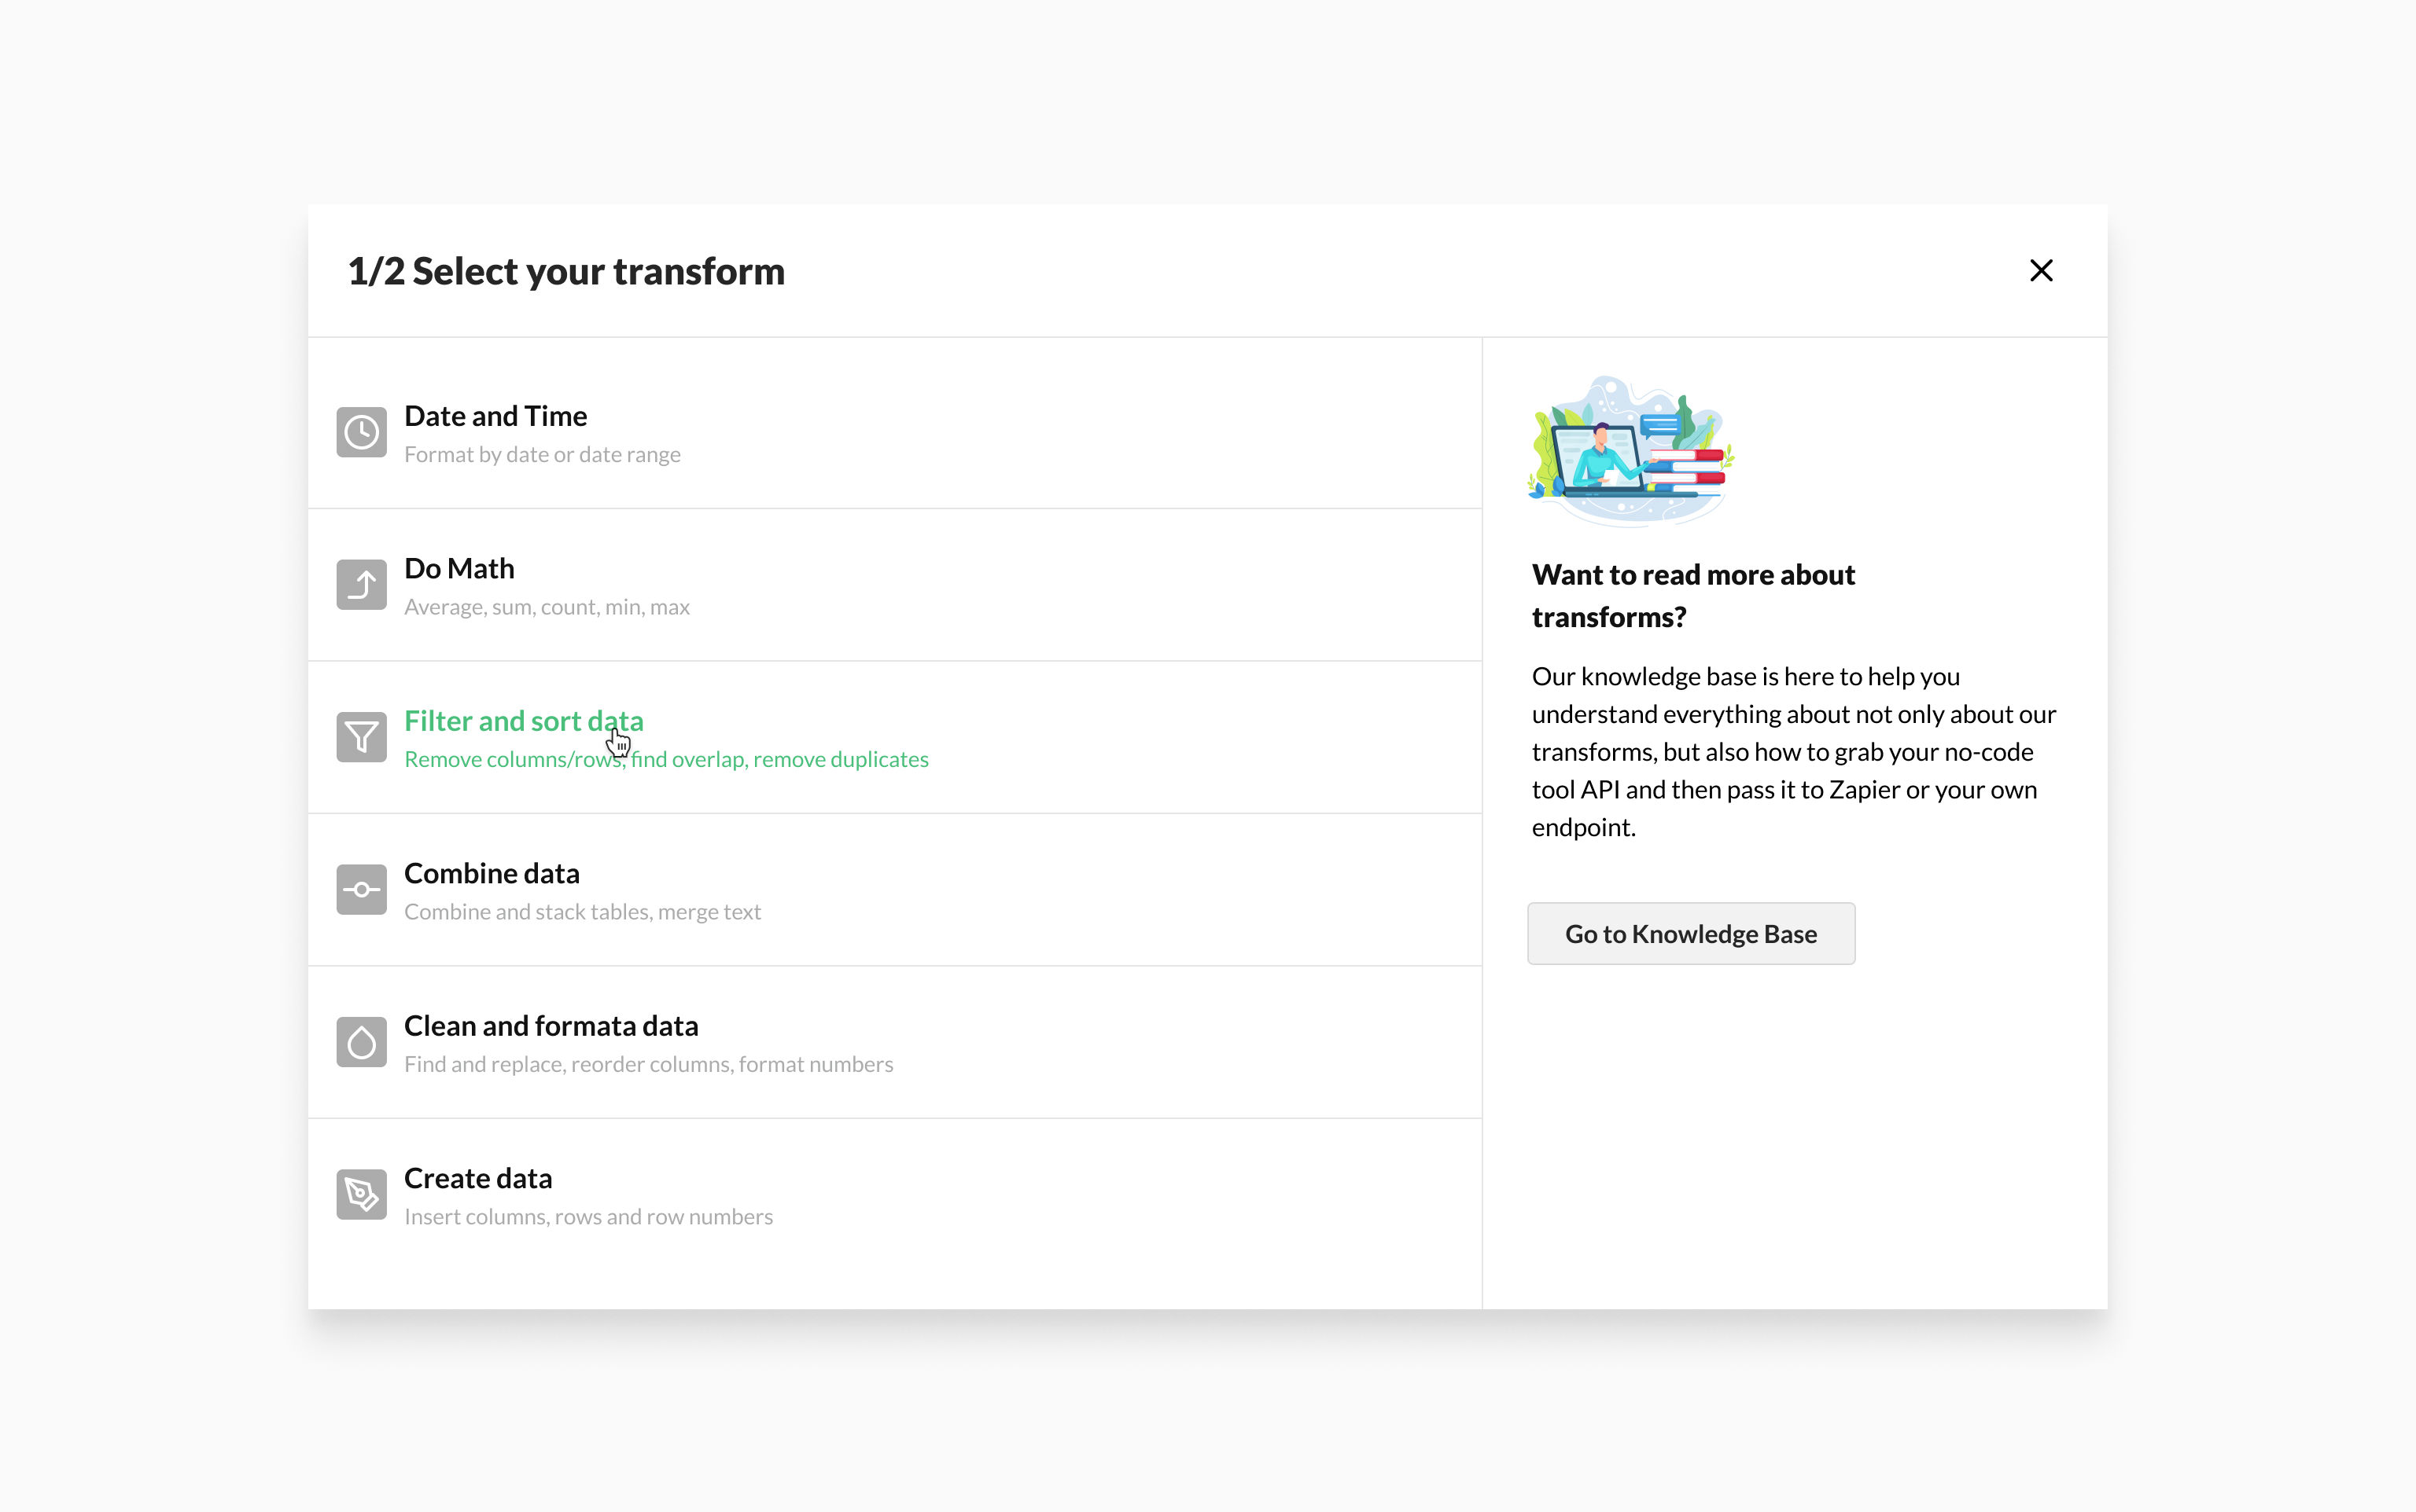Click 'Format by date or date range' description
This screenshot has height=1512, width=2416.
[x=541, y=455]
